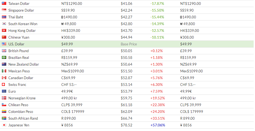The image size is (255, 131).
Task: Select the British Pound label
Action: tap(18, 51)
